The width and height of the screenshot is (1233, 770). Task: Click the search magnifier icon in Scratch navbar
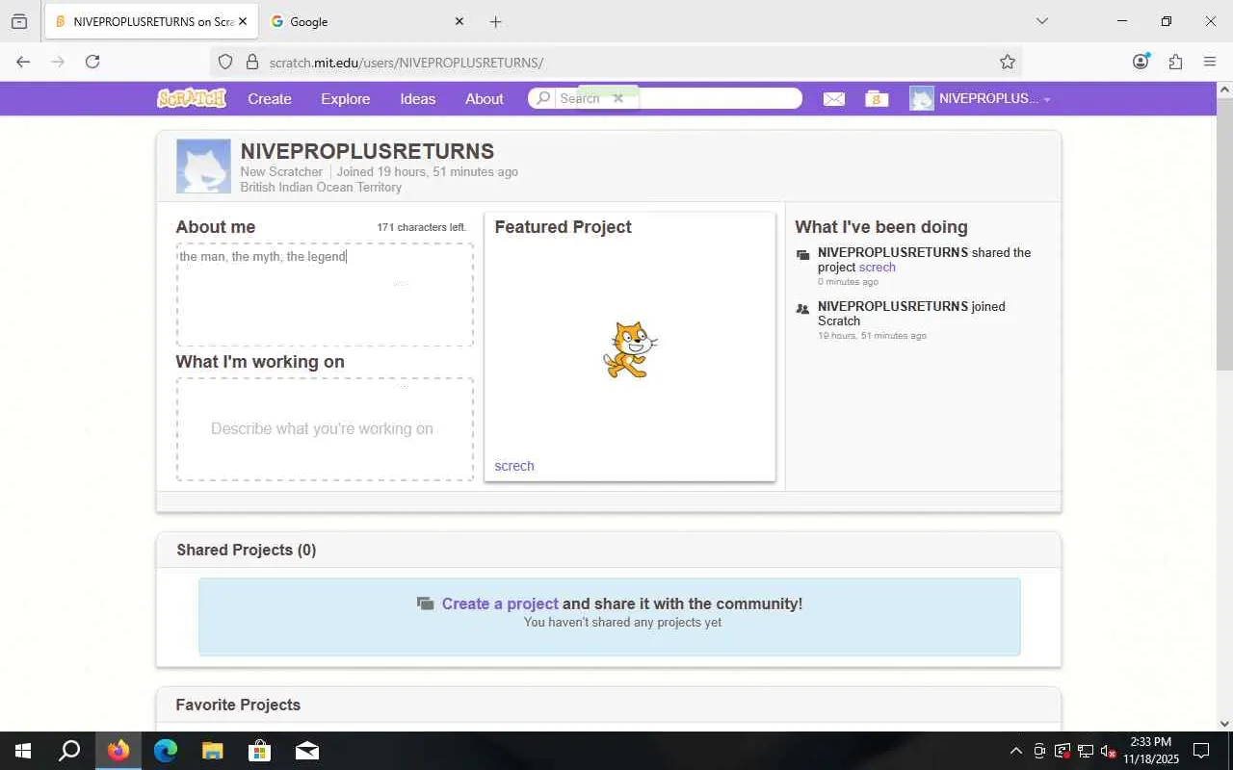[543, 98]
